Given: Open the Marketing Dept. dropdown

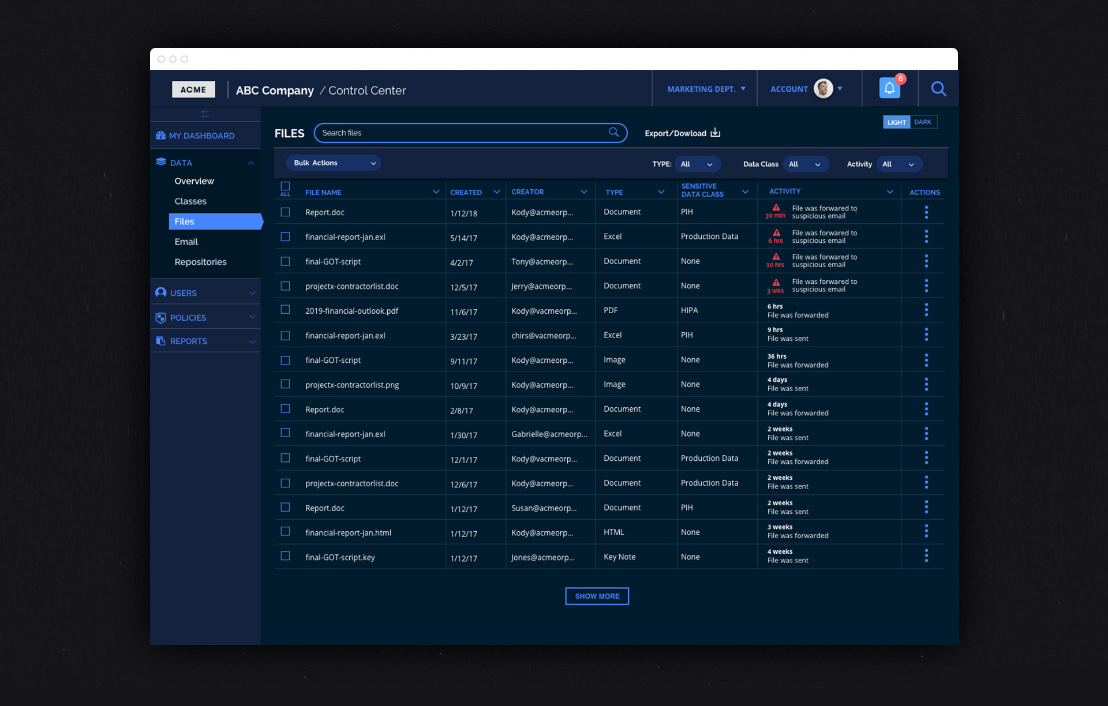Looking at the screenshot, I should pyautogui.click(x=706, y=89).
